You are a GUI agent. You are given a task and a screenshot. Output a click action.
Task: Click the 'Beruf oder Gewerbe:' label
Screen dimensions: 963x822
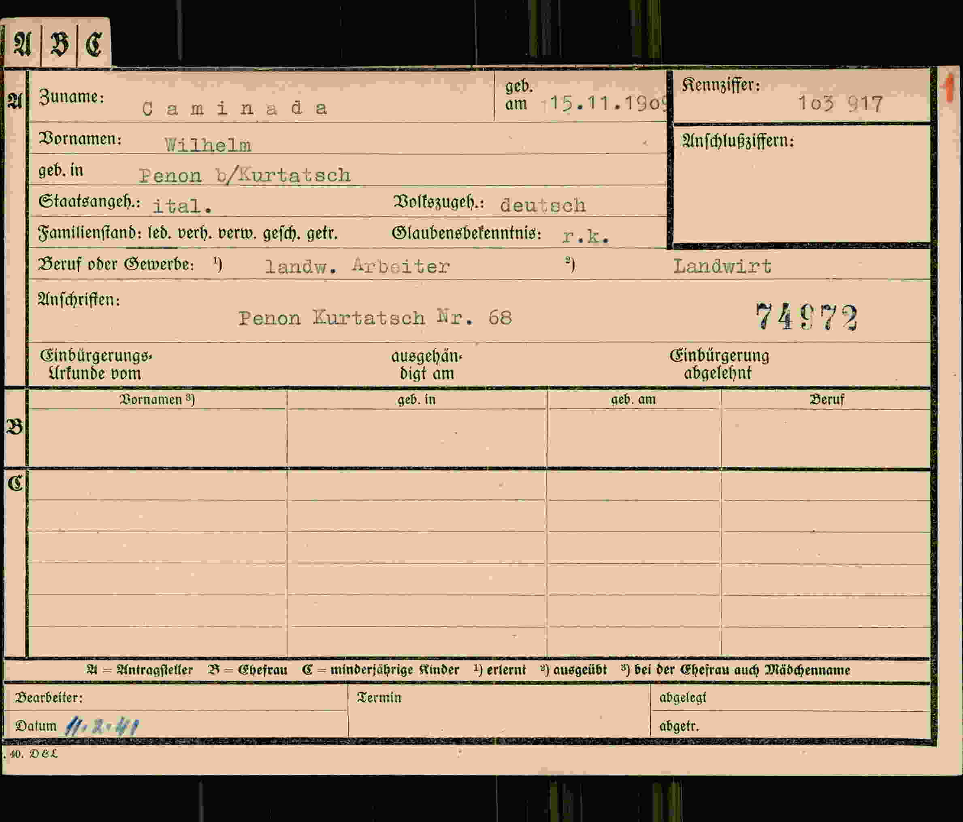tap(116, 264)
